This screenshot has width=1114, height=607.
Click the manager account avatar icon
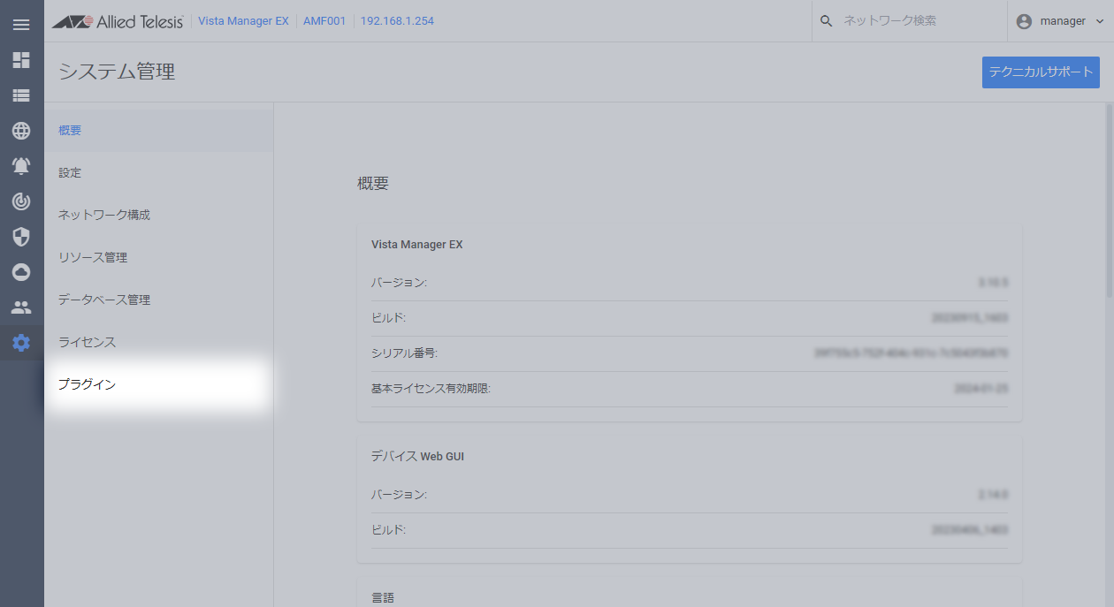click(1024, 21)
